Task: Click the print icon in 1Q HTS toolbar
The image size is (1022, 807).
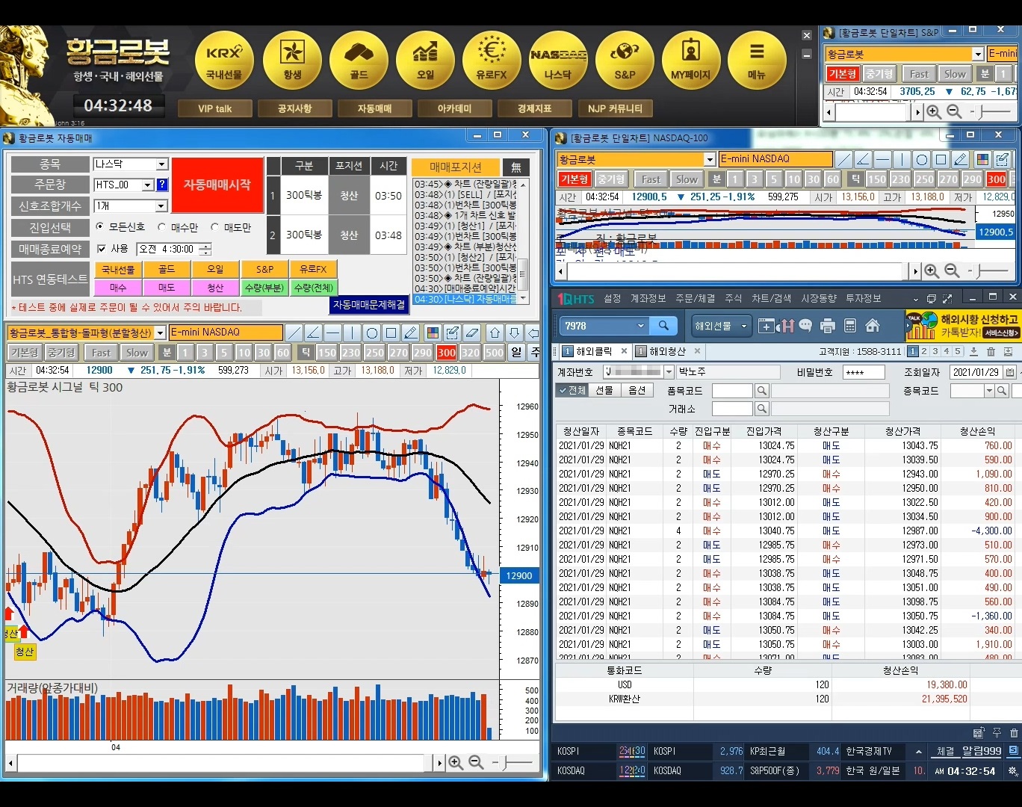Action: [827, 326]
